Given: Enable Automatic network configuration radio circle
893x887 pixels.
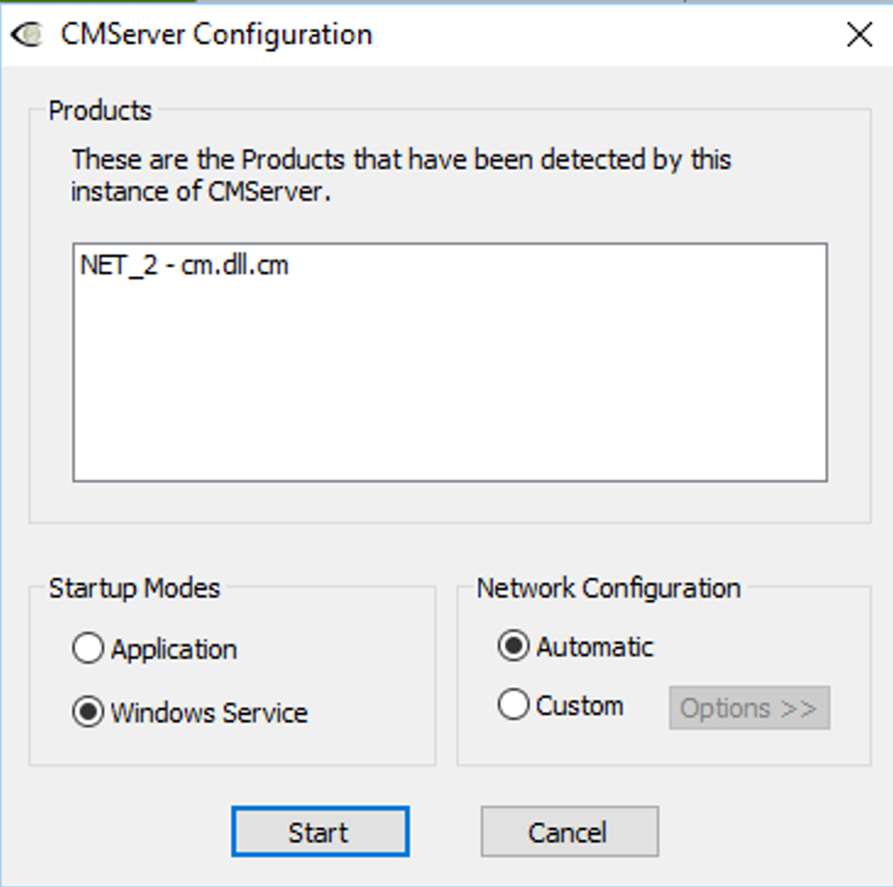Looking at the screenshot, I should tap(513, 646).
